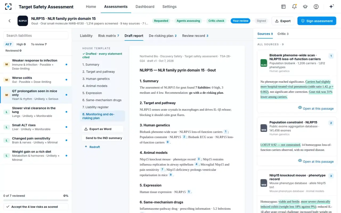The width and height of the screenshot is (341, 213).
Task: Open the layout panel icon in header
Action: (283, 7)
